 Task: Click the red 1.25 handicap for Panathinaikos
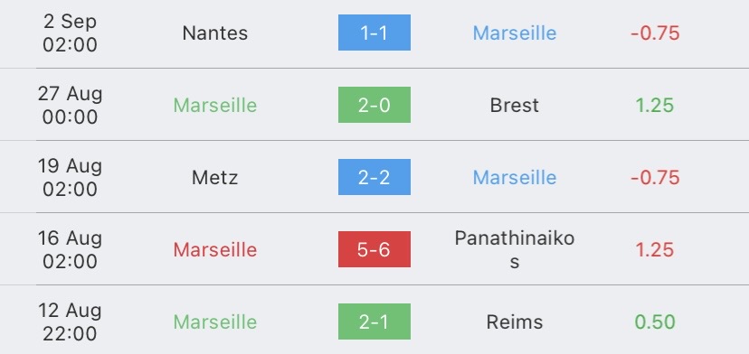pos(655,250)
